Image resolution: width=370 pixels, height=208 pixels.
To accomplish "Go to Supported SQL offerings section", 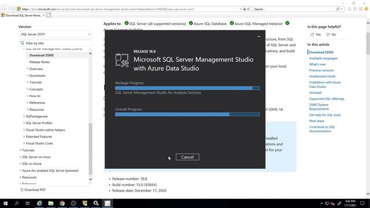I will (x=327, y=99).
